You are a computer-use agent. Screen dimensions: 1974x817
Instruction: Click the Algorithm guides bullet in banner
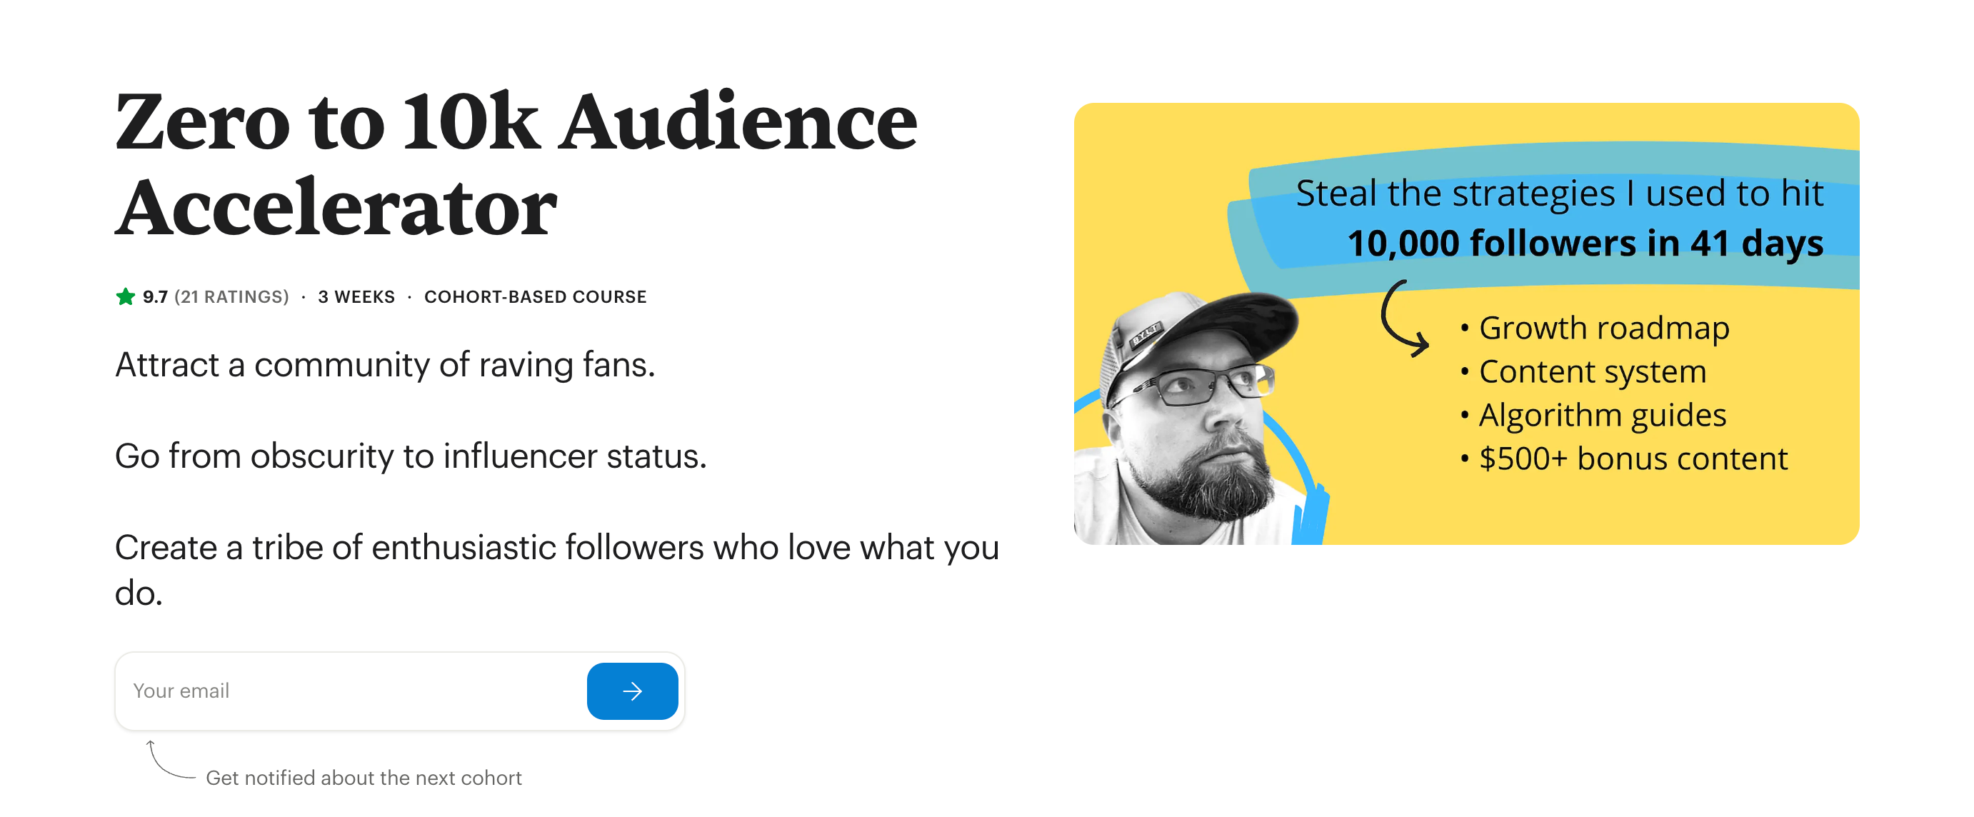1602,416
